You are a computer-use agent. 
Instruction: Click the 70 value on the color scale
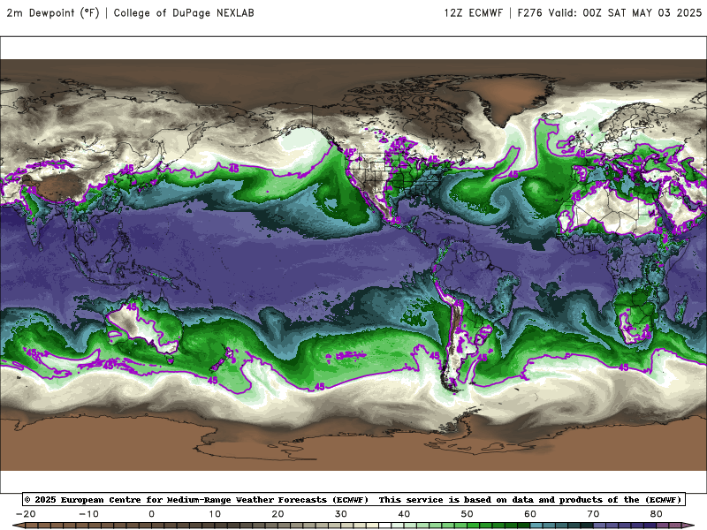point(593,514)
